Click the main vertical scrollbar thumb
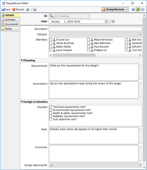The width and height of the screenshot is (147, 170). coord(144,89)
